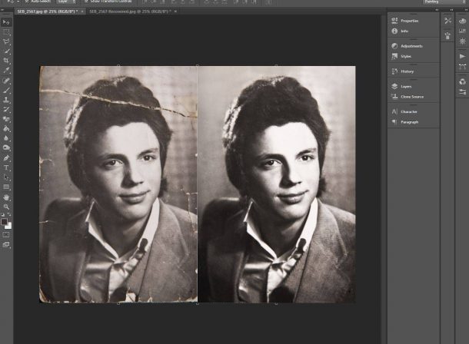Open the Swatches panel icon
Image resolution: width=469 pixels, height=344 pixels.
pos(462,31)
